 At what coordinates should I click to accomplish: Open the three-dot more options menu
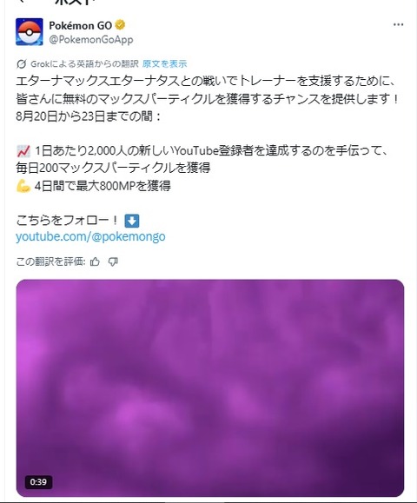point(398,24)
